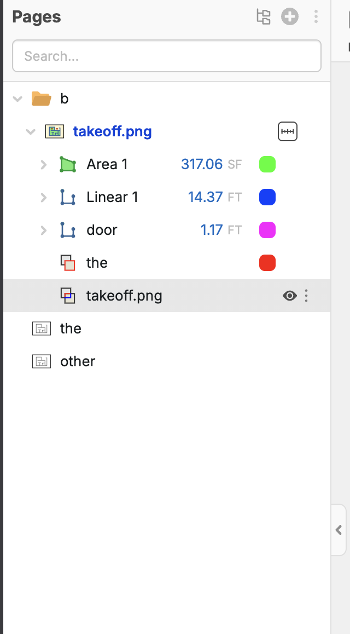Click the scale ruler icon beside takeoff.png

click(x=288, y=131)
